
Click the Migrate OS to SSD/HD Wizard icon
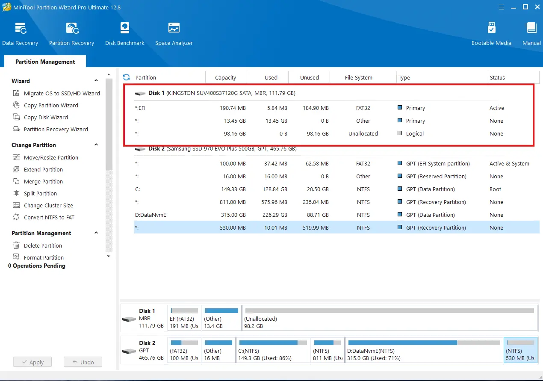(16, 93)
